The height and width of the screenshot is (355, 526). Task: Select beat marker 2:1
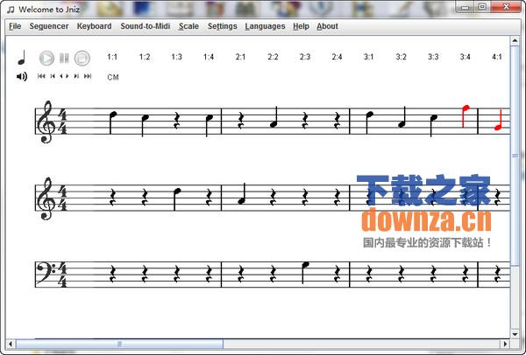tap(240, 57)
